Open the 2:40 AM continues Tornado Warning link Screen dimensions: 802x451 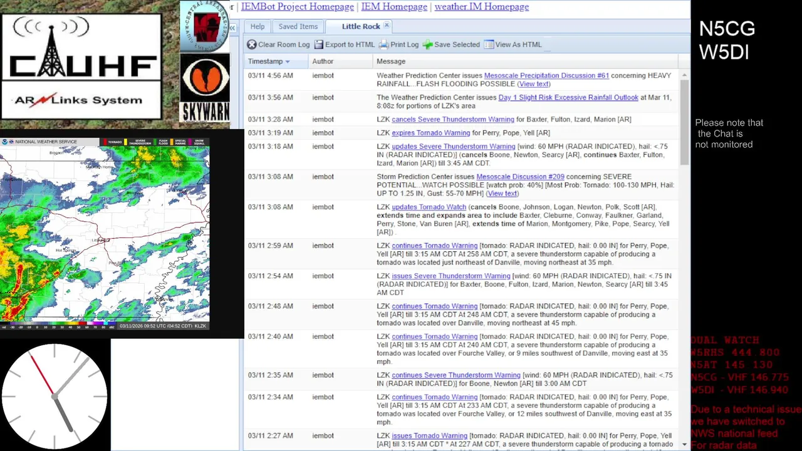435,336
